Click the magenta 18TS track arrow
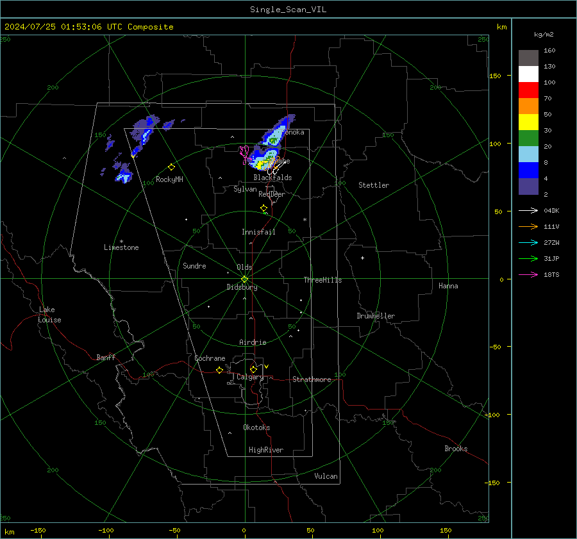The image size is (577, 539). pyautogui.click(x=528, y=274)
